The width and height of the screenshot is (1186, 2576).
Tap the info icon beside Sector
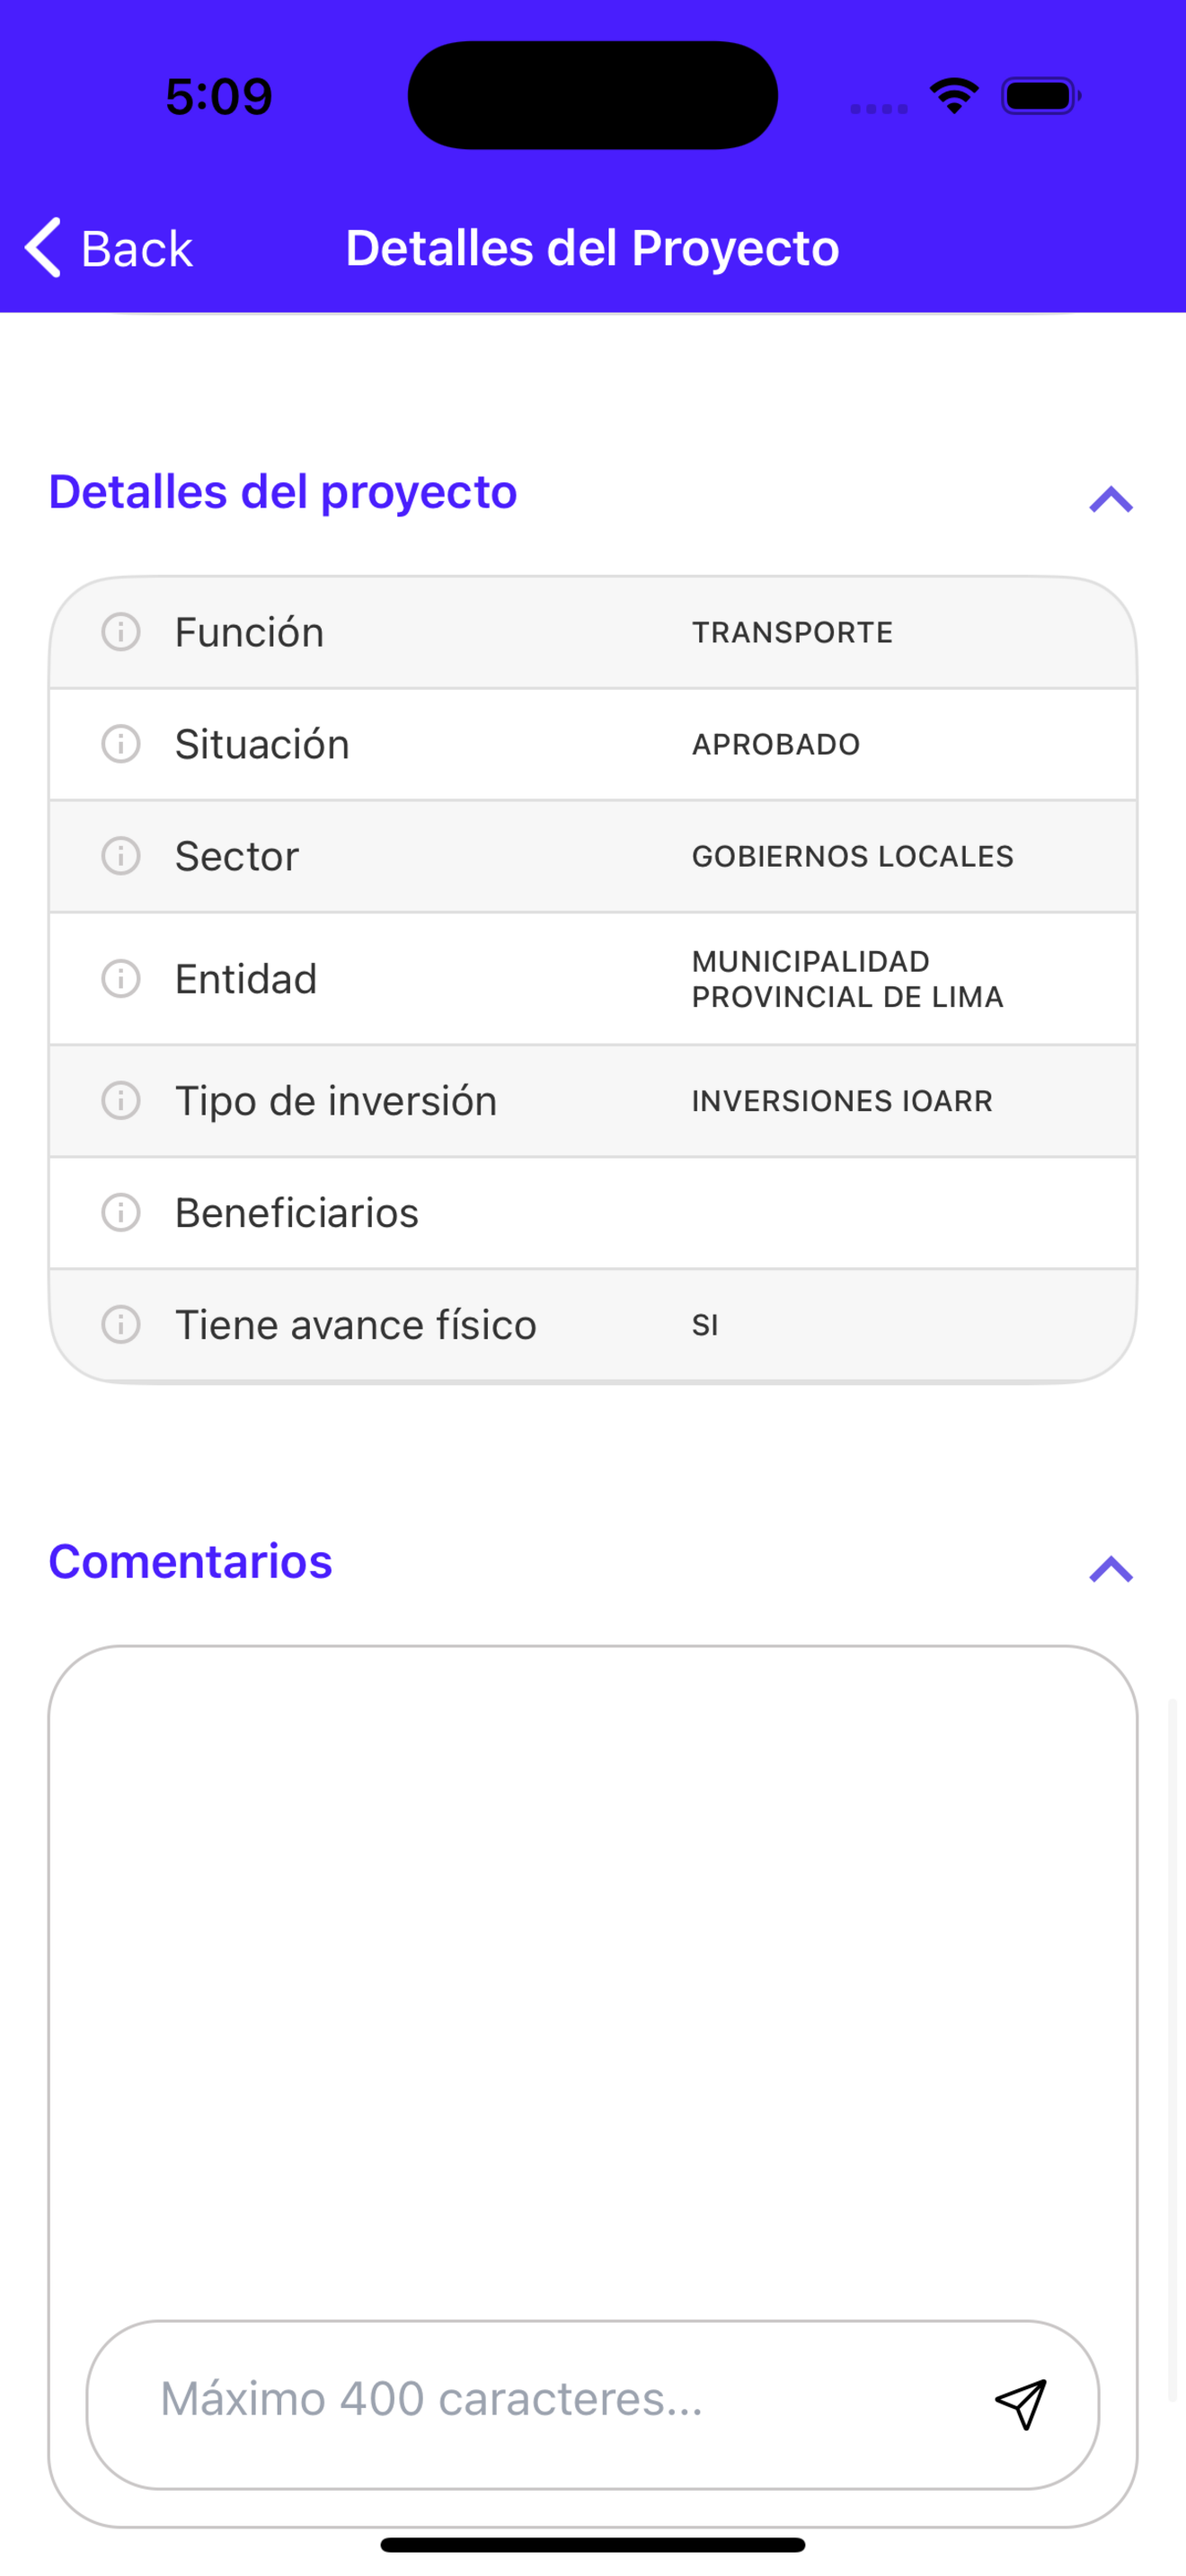pos(121,856)
